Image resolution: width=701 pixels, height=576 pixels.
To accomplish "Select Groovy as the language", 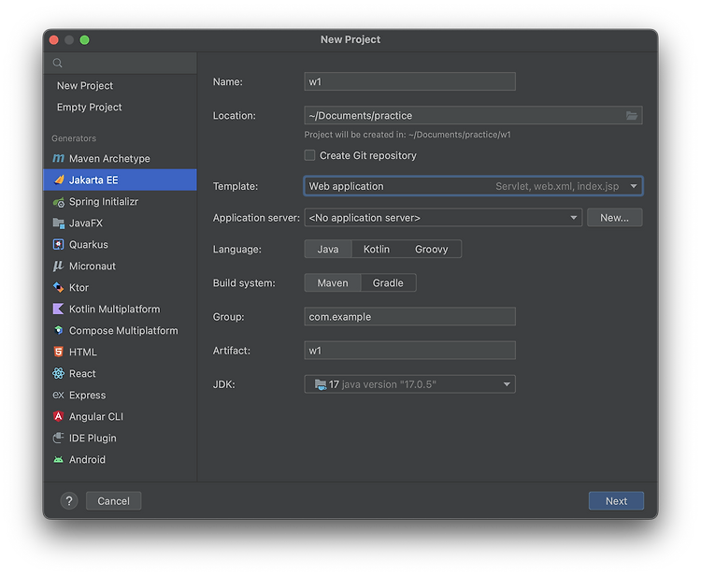I will [x=432, y=249].
